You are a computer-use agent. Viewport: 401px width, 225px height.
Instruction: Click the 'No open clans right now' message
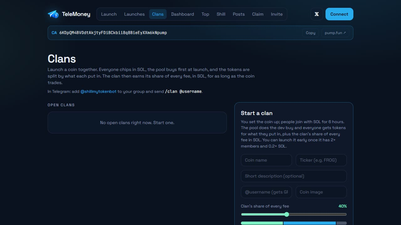click(x=137, y=122)
